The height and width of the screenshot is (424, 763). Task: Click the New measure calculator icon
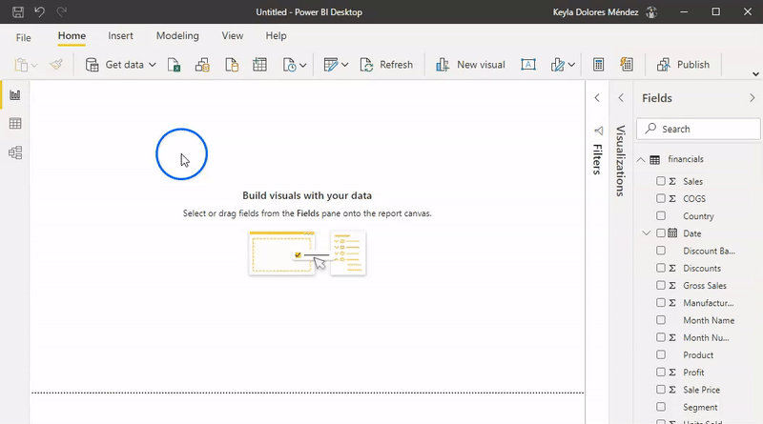[x=599, y=65]
